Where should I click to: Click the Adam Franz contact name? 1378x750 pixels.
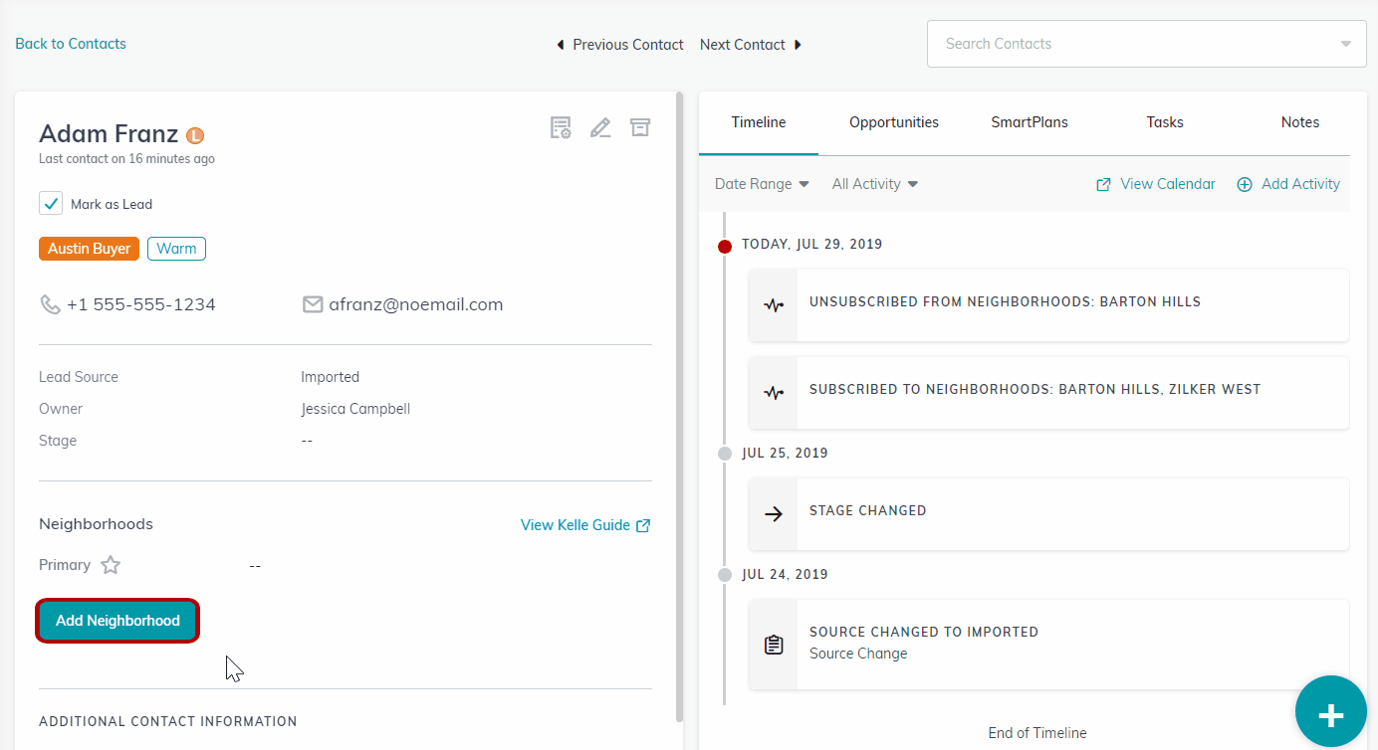[109, 134]
